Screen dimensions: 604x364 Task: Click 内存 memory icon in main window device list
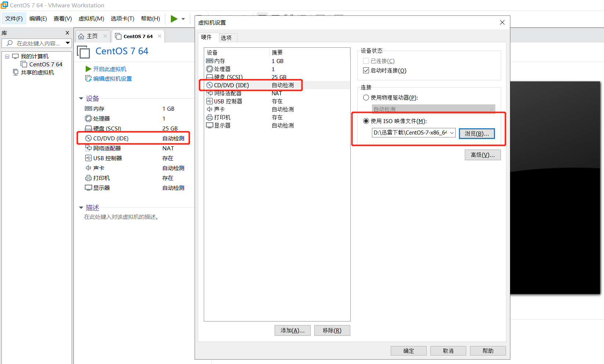tap(88, 109)
